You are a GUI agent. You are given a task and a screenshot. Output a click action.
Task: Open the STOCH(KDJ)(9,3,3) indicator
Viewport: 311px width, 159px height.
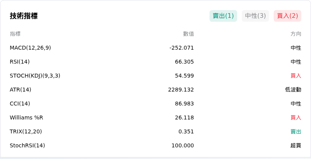click(35, 76)
